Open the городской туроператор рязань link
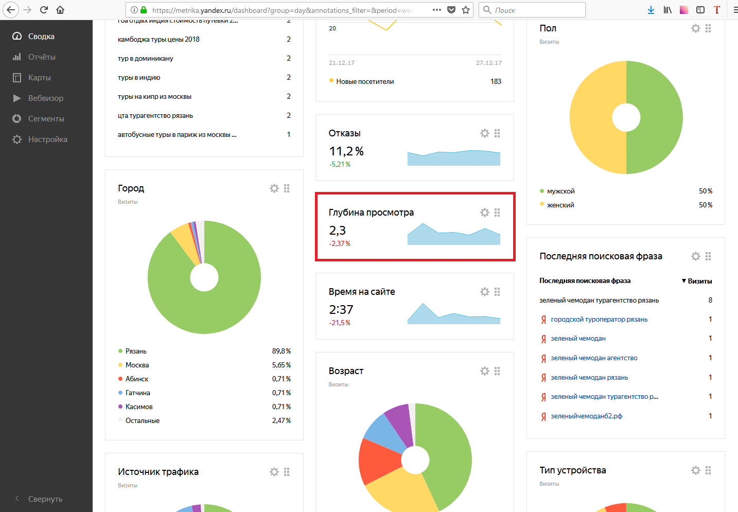 click(x=599, y=319)
